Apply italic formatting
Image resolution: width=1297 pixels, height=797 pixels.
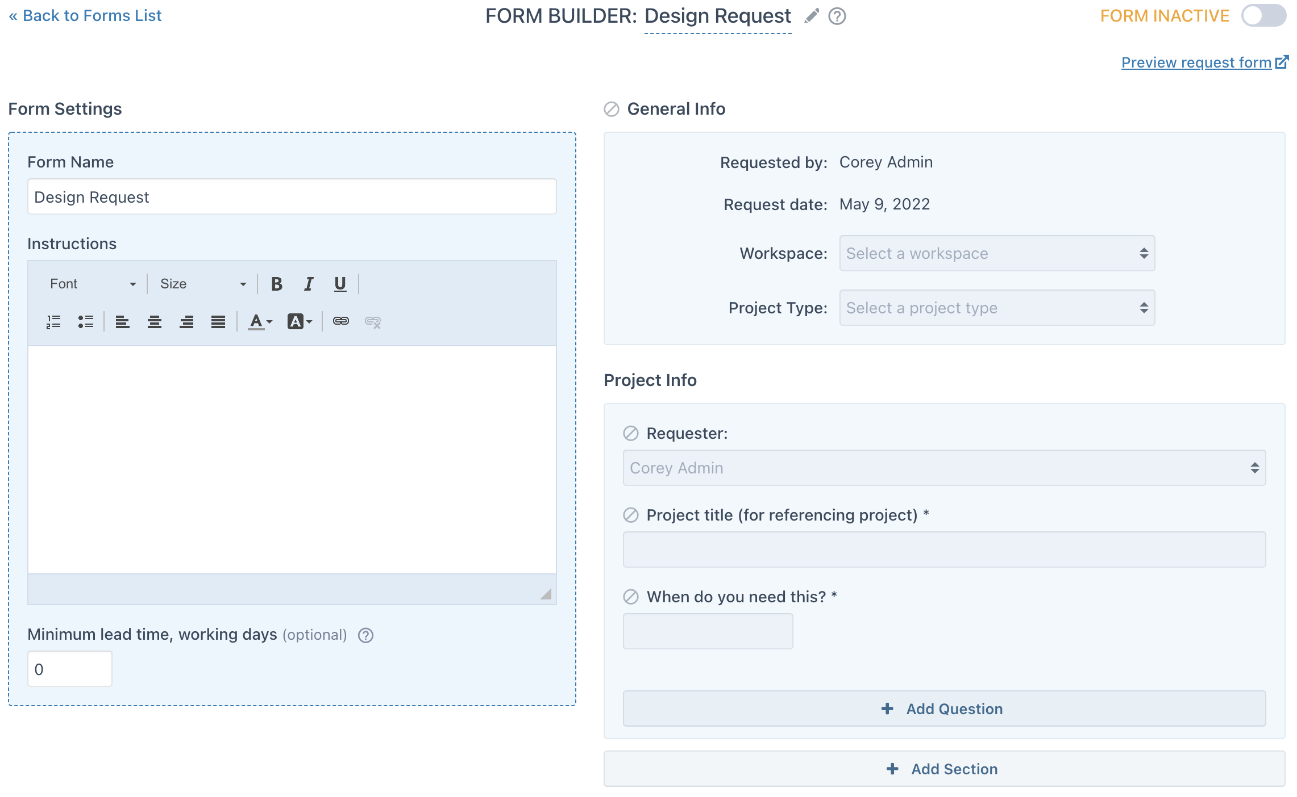308,284
